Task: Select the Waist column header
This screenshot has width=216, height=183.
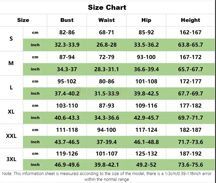Action: click(107, 20)
